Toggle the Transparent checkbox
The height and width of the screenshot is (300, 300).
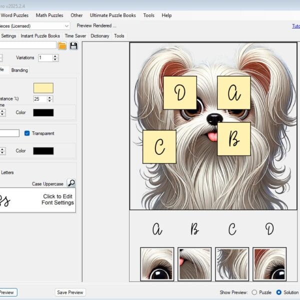[x=27, y=133]
